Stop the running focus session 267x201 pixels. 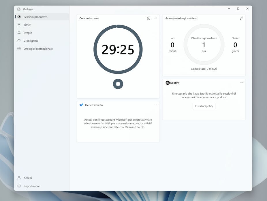(118, 84)
